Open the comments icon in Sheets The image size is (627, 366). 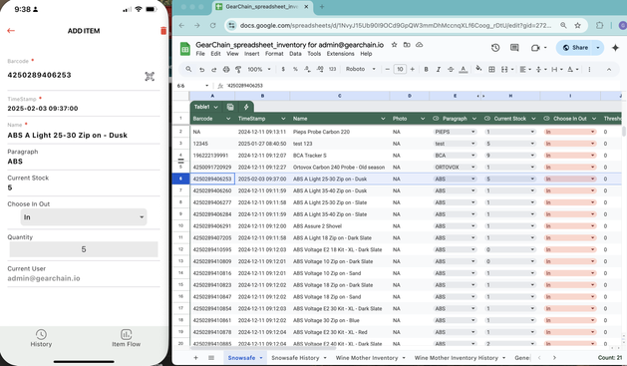pos(514,48)
